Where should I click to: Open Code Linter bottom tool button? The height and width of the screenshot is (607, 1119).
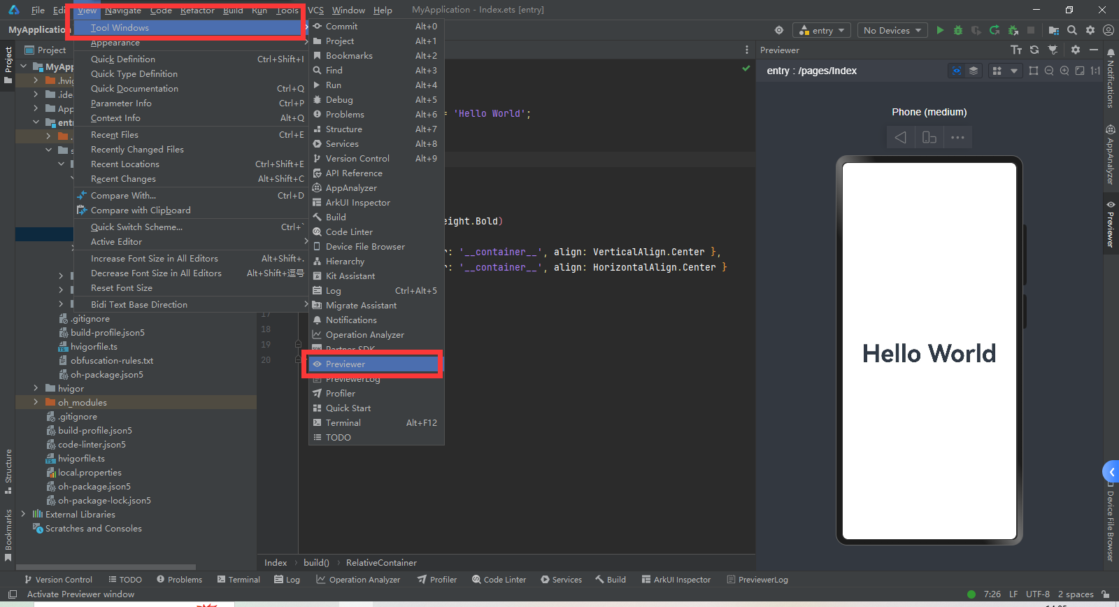(x=499, y=579)
